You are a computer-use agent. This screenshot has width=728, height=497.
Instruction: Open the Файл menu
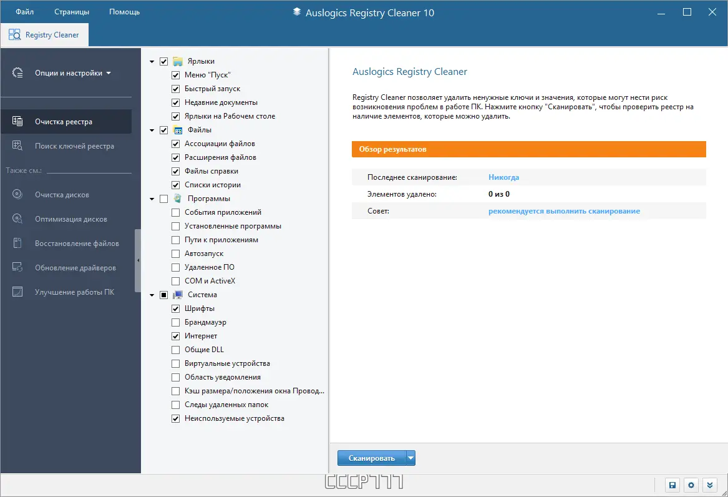coord(24,11)
